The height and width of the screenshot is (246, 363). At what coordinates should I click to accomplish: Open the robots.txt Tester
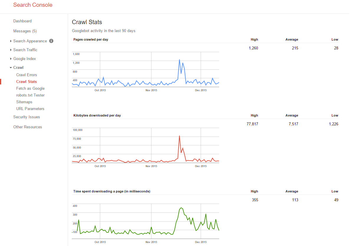coord(30,95)
